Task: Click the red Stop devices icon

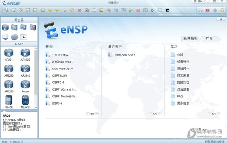Action: point(138,10)
